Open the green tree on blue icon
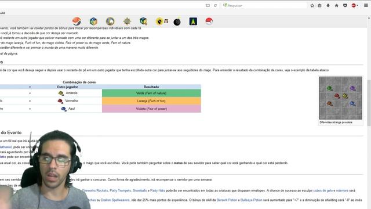This screenshot has height=209, width=371. 193,21
